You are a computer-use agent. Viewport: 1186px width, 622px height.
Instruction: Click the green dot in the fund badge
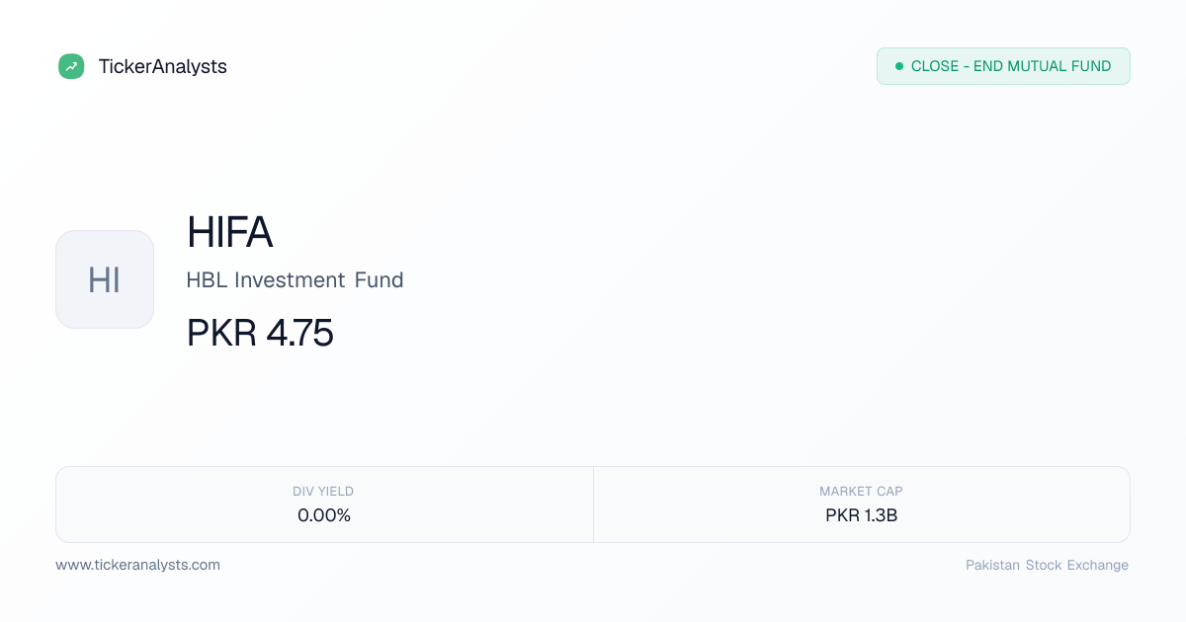pyautogui.click(x=899, y=66)
